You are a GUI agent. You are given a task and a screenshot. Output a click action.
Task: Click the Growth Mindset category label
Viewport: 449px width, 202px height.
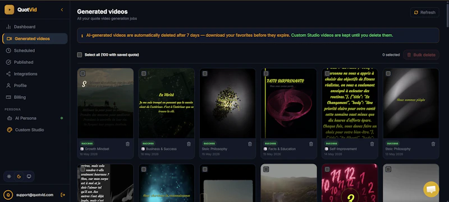(97, 149)
